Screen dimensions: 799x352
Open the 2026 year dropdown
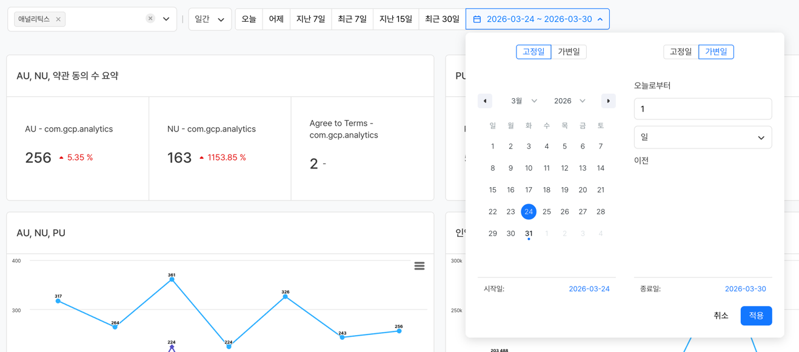pos(569,101)
